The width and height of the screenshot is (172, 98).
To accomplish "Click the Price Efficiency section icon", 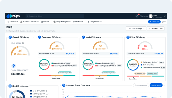I will pos(128,37).
